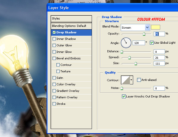This screenshot has width=178, height=137.
Task: Click the Contour curve thumbnail
Action: click(x=125, y=80)
